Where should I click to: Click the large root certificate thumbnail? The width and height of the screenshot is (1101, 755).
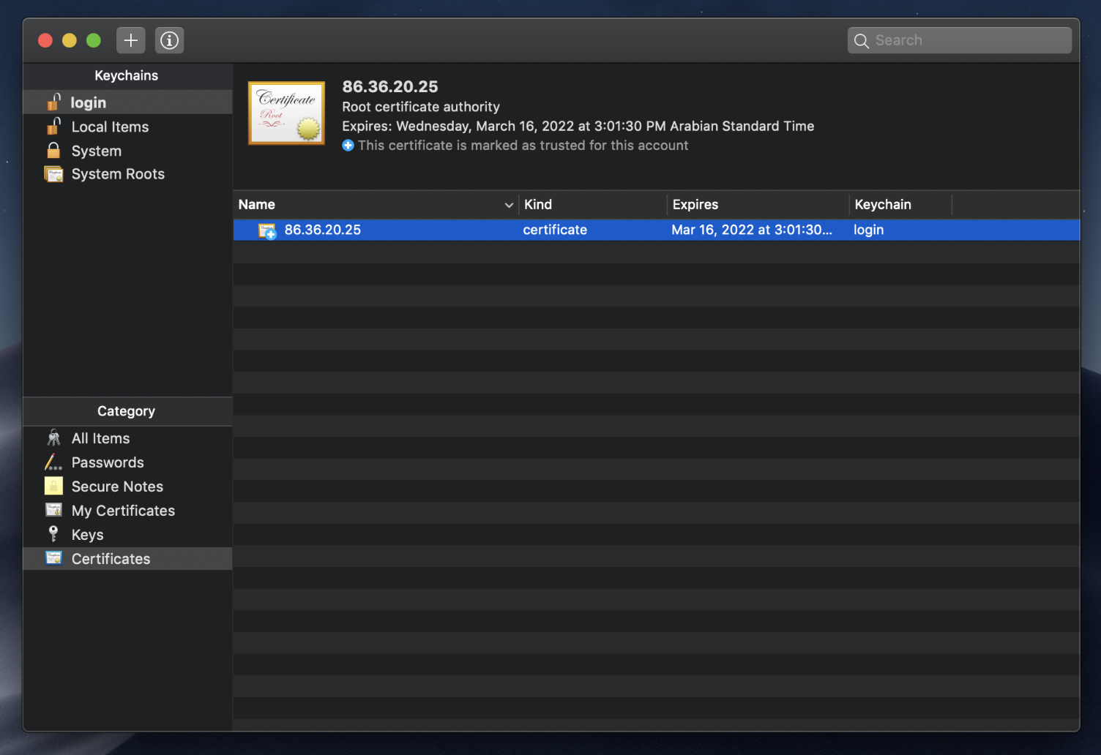point(286,113)
